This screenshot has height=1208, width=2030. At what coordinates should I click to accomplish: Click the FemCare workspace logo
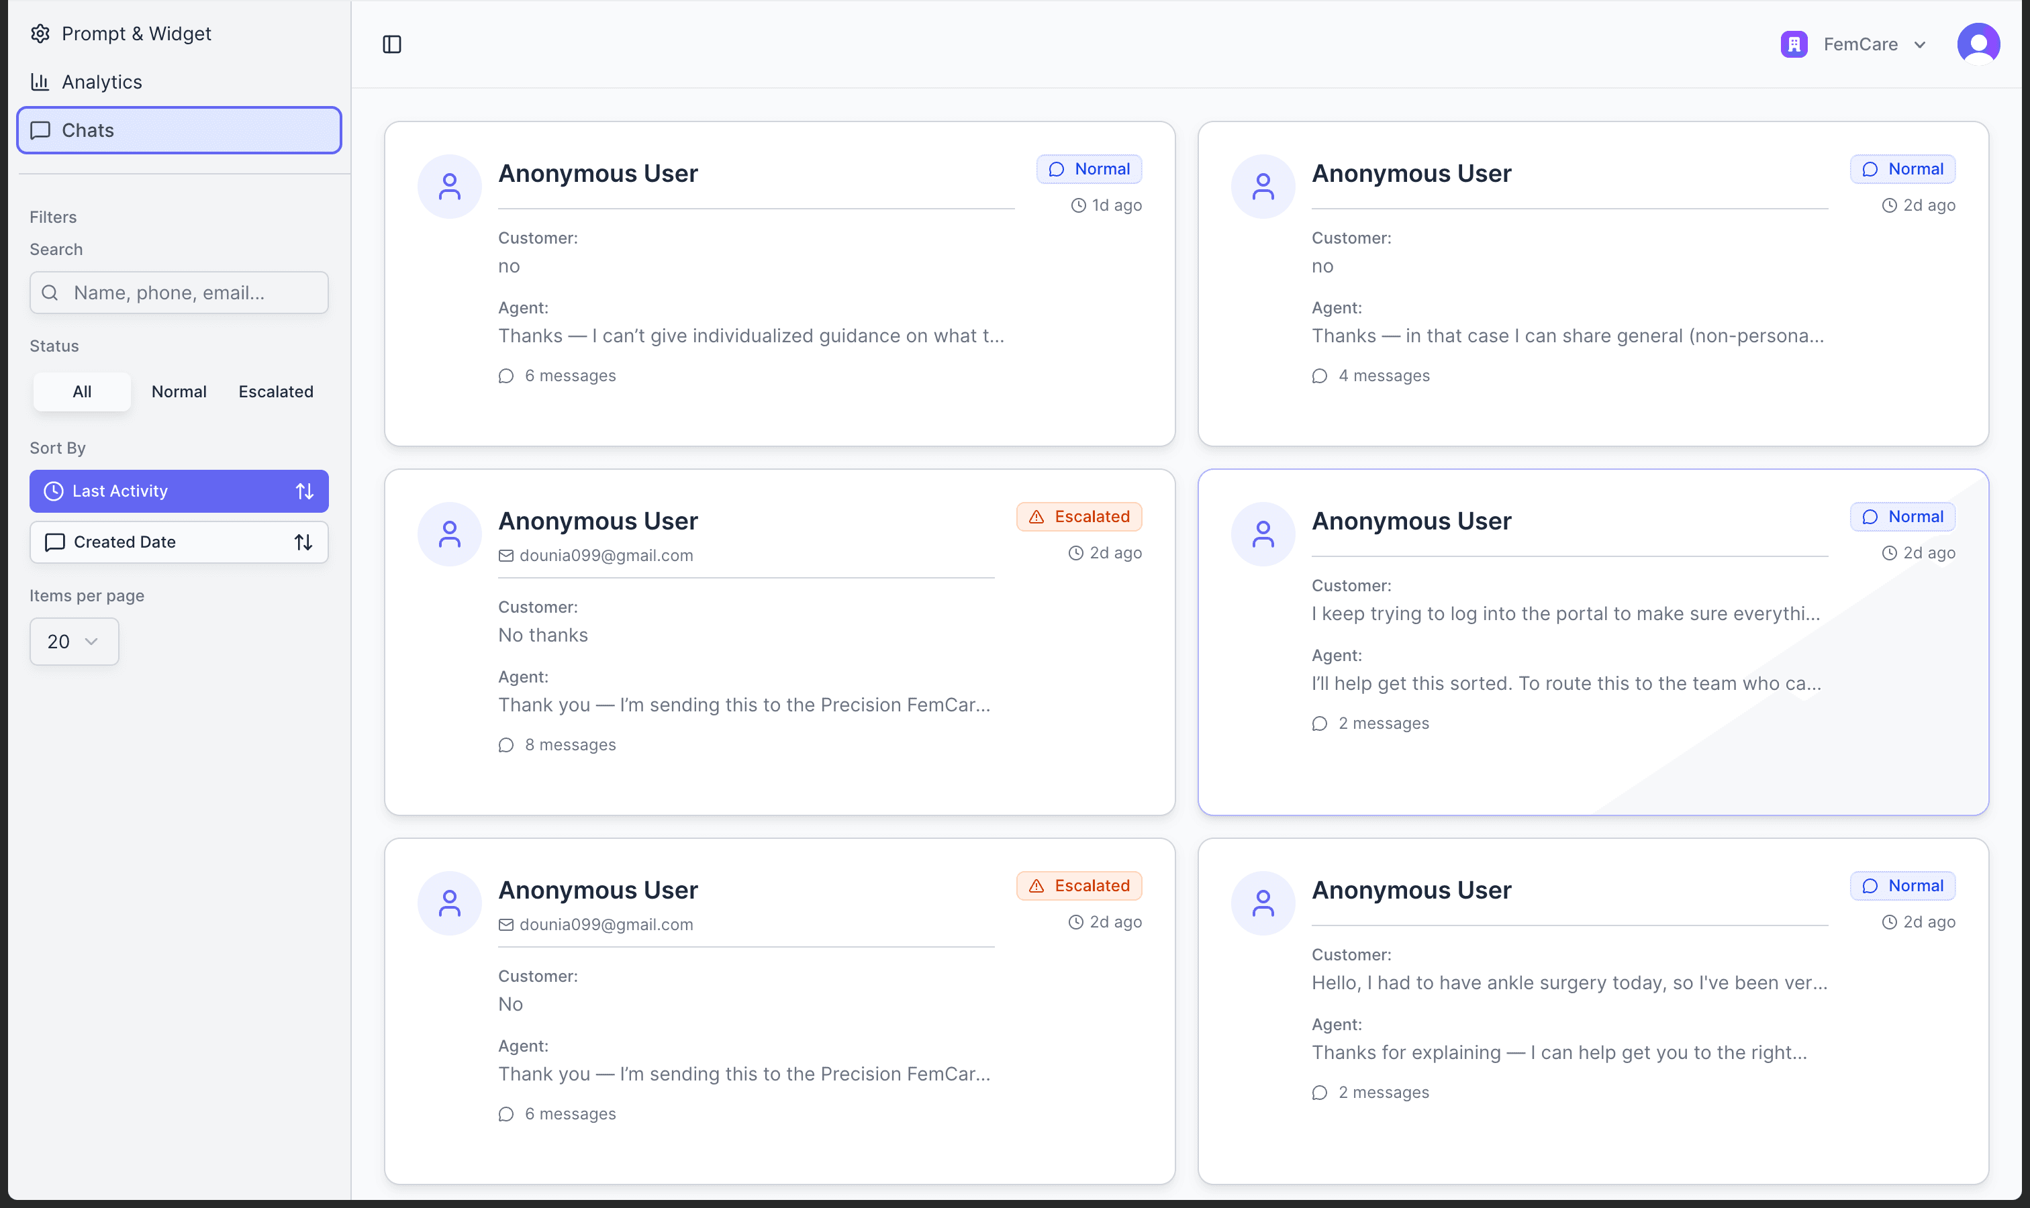(x=1794, y=43)
